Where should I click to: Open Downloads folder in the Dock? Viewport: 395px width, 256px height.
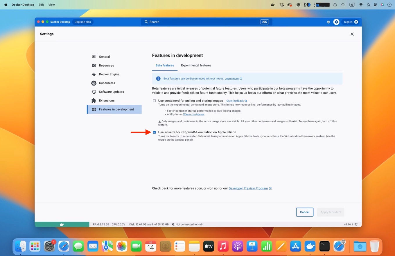coord(360,246)
